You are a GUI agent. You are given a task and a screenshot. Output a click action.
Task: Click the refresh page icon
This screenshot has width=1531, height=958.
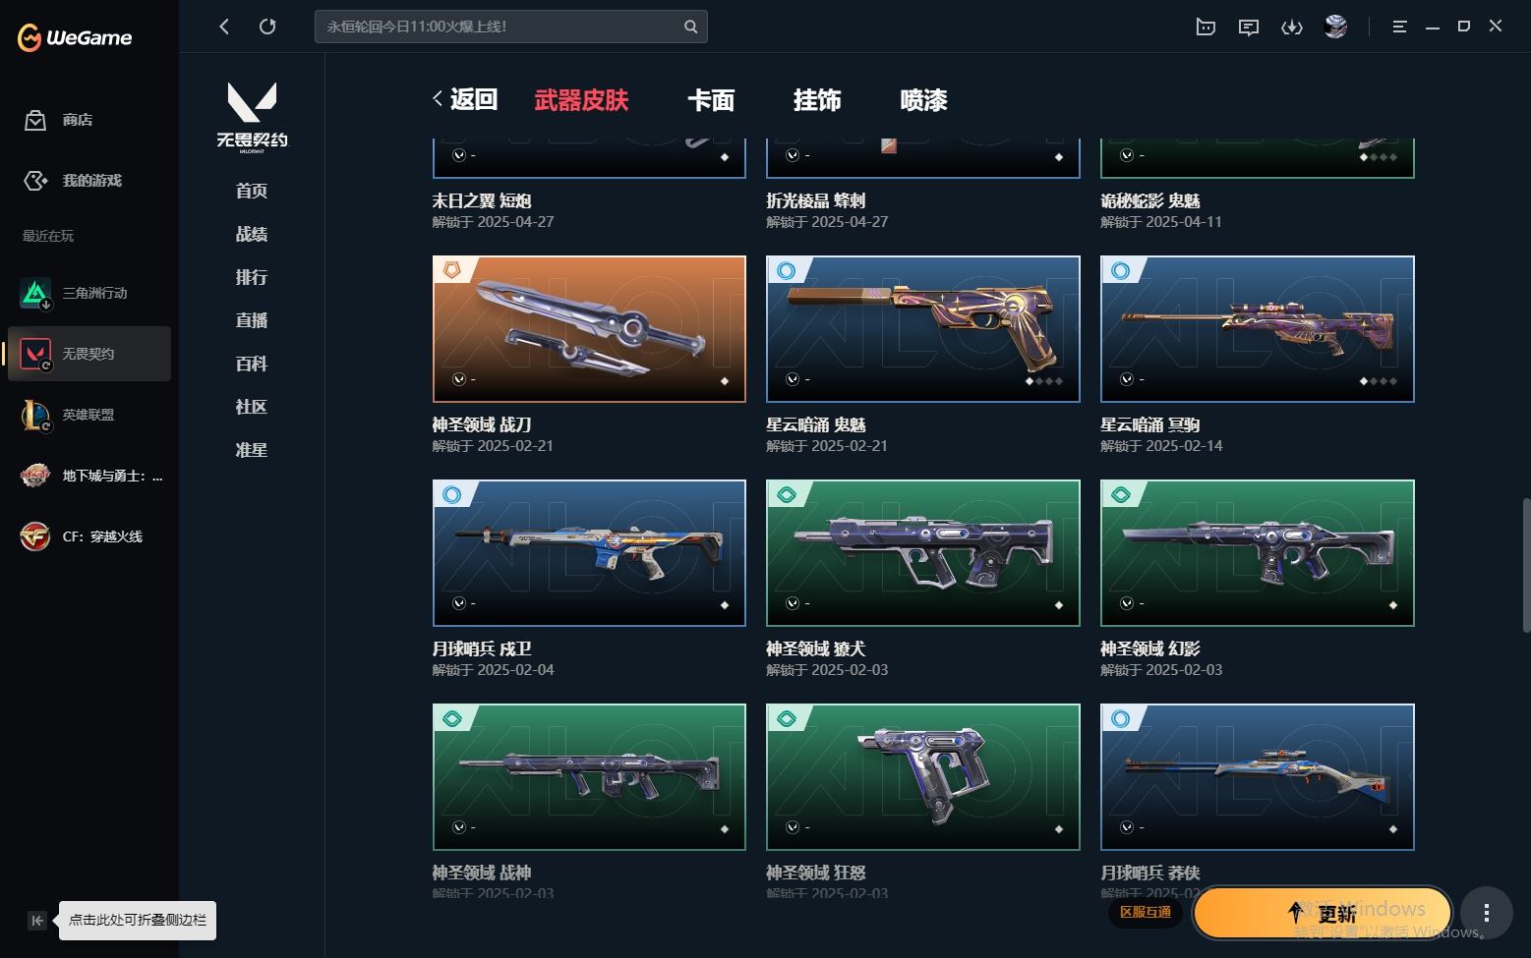point(267,27)
